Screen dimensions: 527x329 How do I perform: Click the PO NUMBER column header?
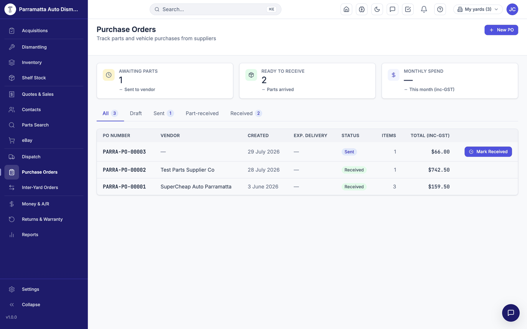117,135
